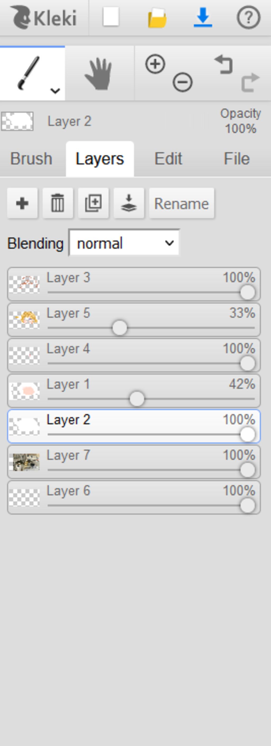This screenshot has width=271, height=746.
Task: Merge layer down with merge icon
Action: 129,203
